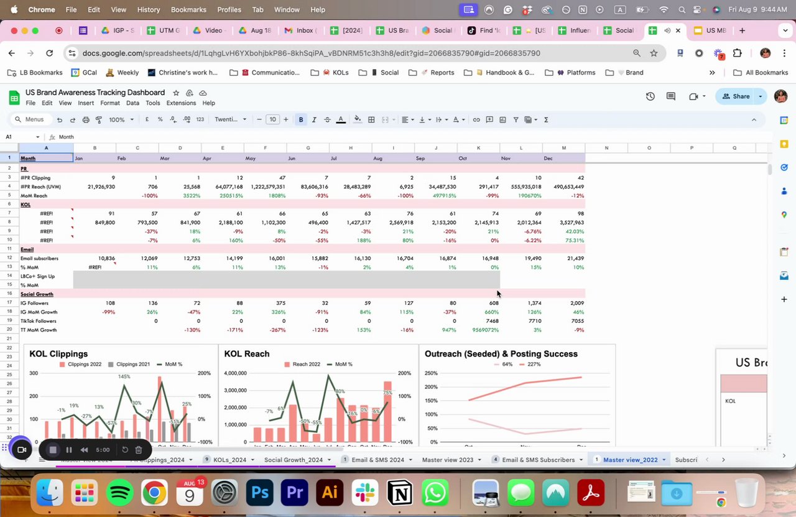Go to the Google Sheets home logo
Screen dimensions: 796x517
[x=14, y=97]
